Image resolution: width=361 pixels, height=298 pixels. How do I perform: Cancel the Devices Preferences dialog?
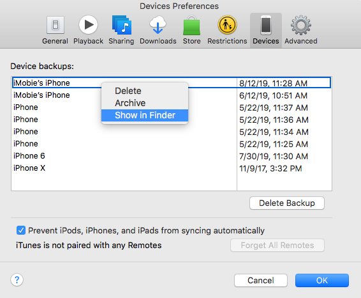(261, 281)
